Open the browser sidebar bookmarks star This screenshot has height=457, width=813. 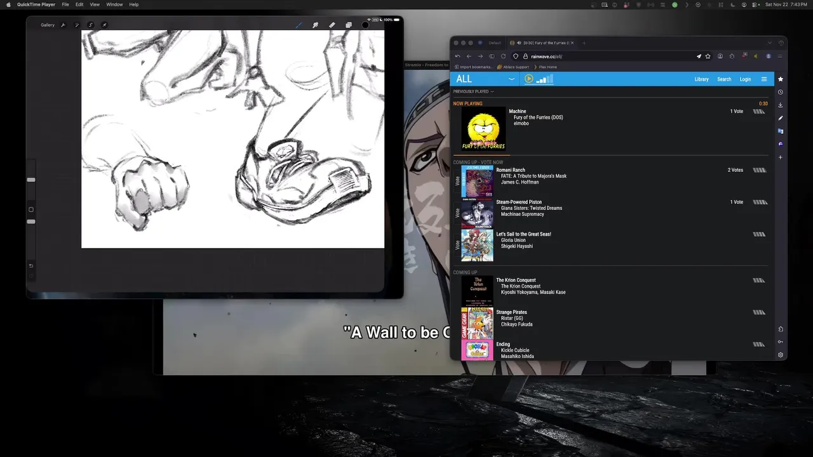[x=781, y=79]
